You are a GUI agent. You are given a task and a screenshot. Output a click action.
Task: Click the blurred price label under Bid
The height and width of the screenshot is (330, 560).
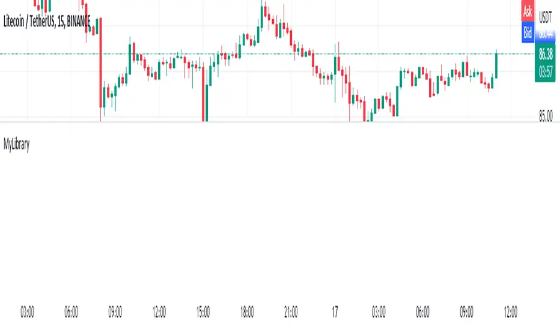pyautogui.click(x=546, y=35)
